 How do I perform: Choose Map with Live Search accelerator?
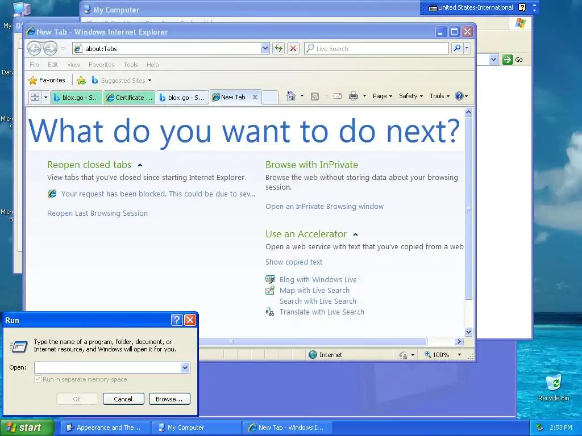click(x=314, y=290)
